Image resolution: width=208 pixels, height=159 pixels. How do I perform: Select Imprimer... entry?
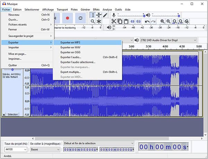27,59
